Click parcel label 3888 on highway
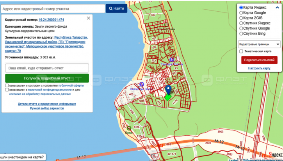 (x=168, y=144)
